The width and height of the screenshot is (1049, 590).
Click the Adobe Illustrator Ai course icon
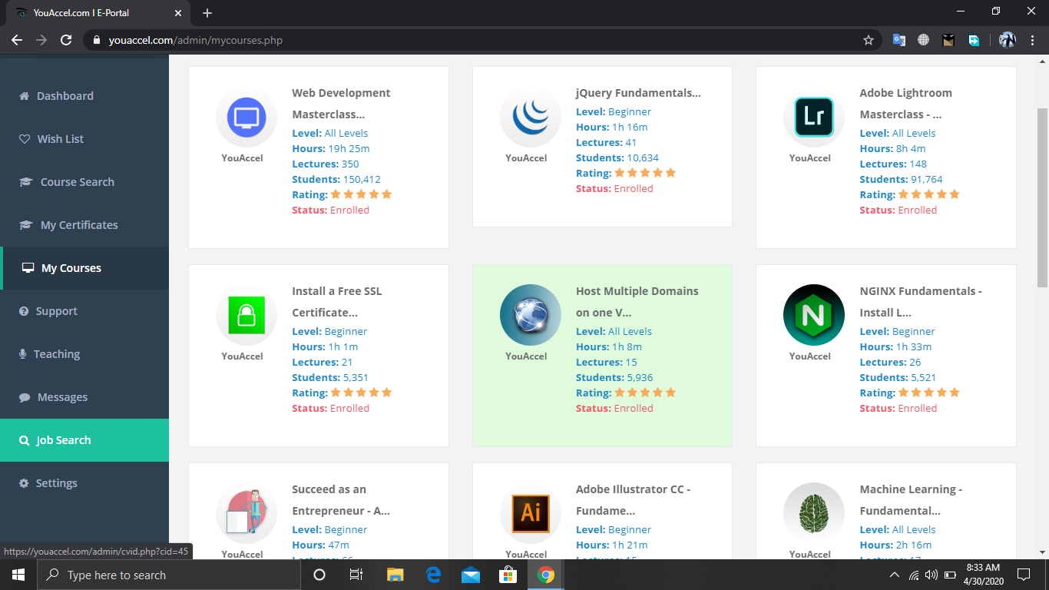coord(530,513)
